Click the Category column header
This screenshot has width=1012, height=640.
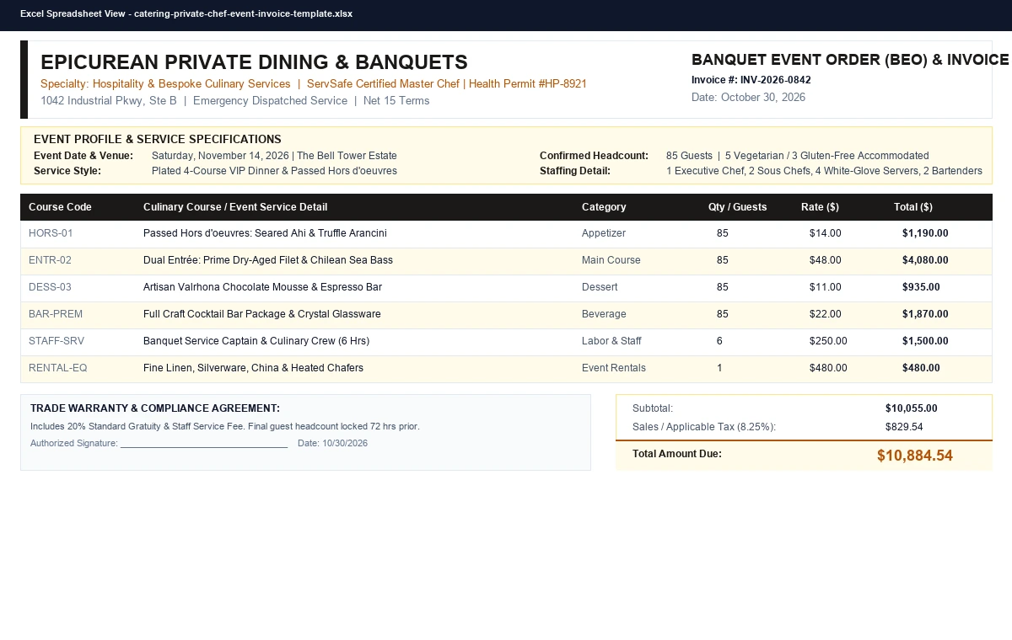tap(604, 207)
